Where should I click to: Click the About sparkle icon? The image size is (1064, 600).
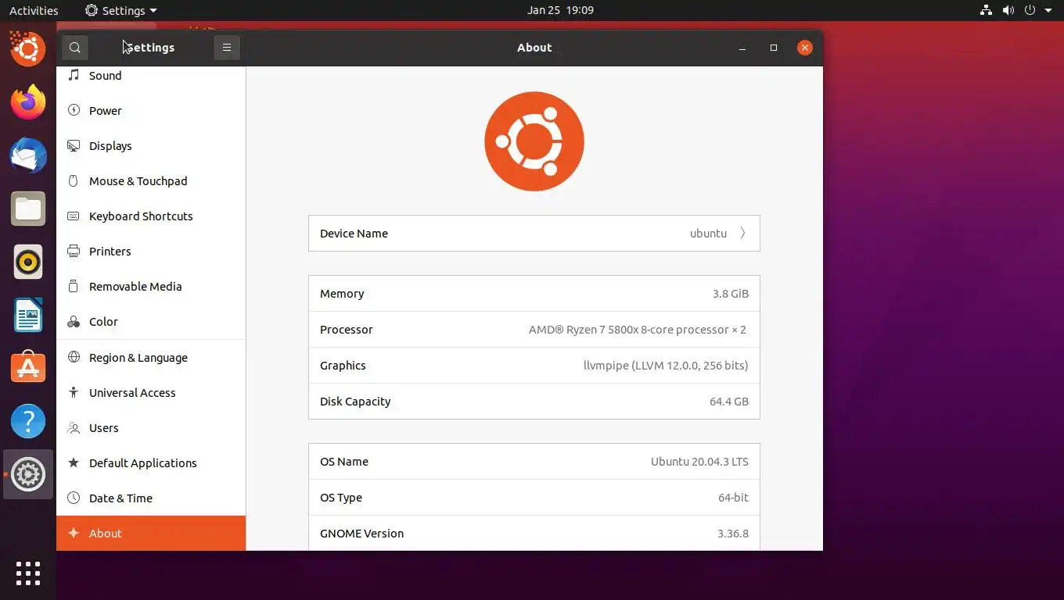click(74, 533)
